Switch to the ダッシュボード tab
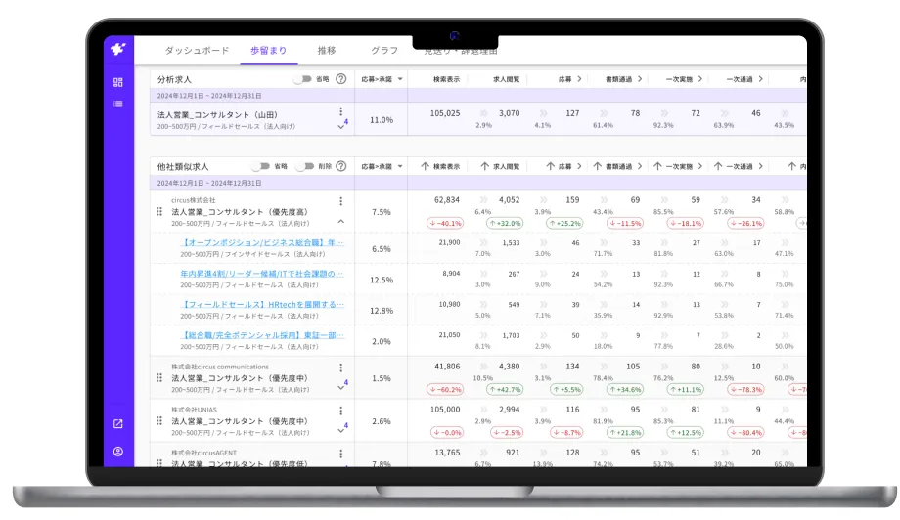 tap(197, 50)
